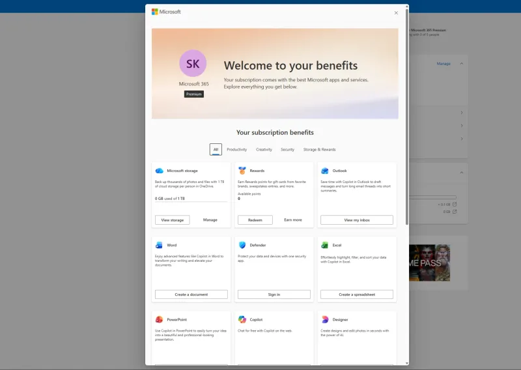Screen dimensions: 521x370
Task: Click the dialog vertical scrollbar thumb
Action: pyautogui.click(x=406, y=117)
